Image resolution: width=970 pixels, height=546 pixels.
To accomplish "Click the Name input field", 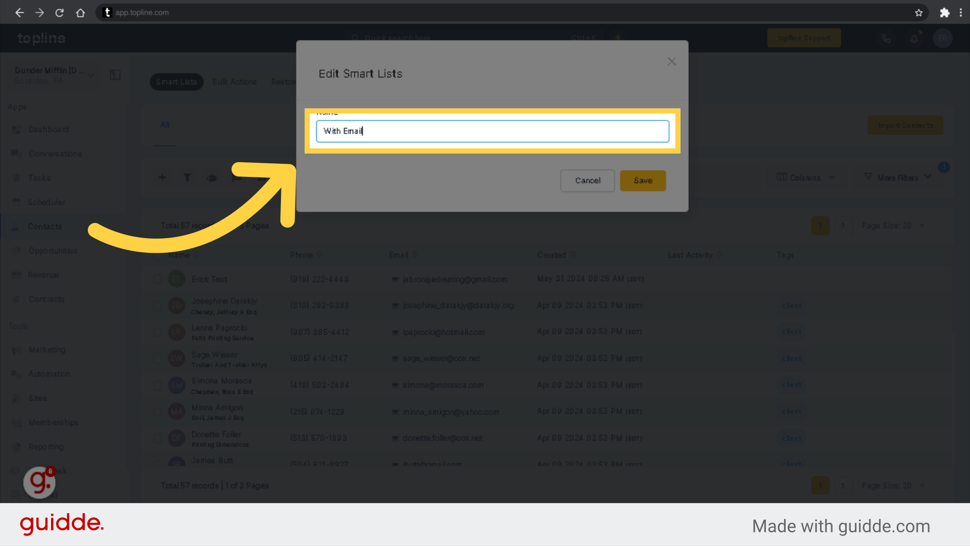I will tap(493, 131).
